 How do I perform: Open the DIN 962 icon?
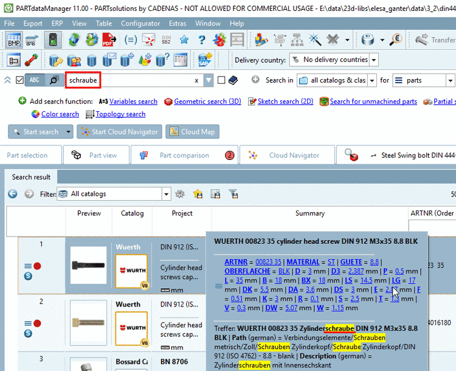(x=166, y=40)
